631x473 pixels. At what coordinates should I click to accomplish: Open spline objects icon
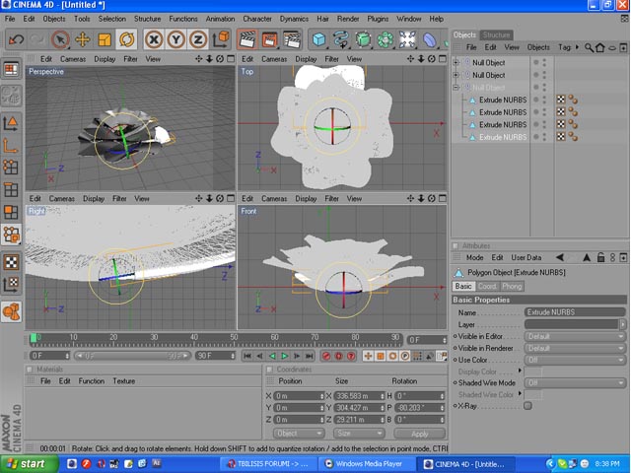click(341, 39)
